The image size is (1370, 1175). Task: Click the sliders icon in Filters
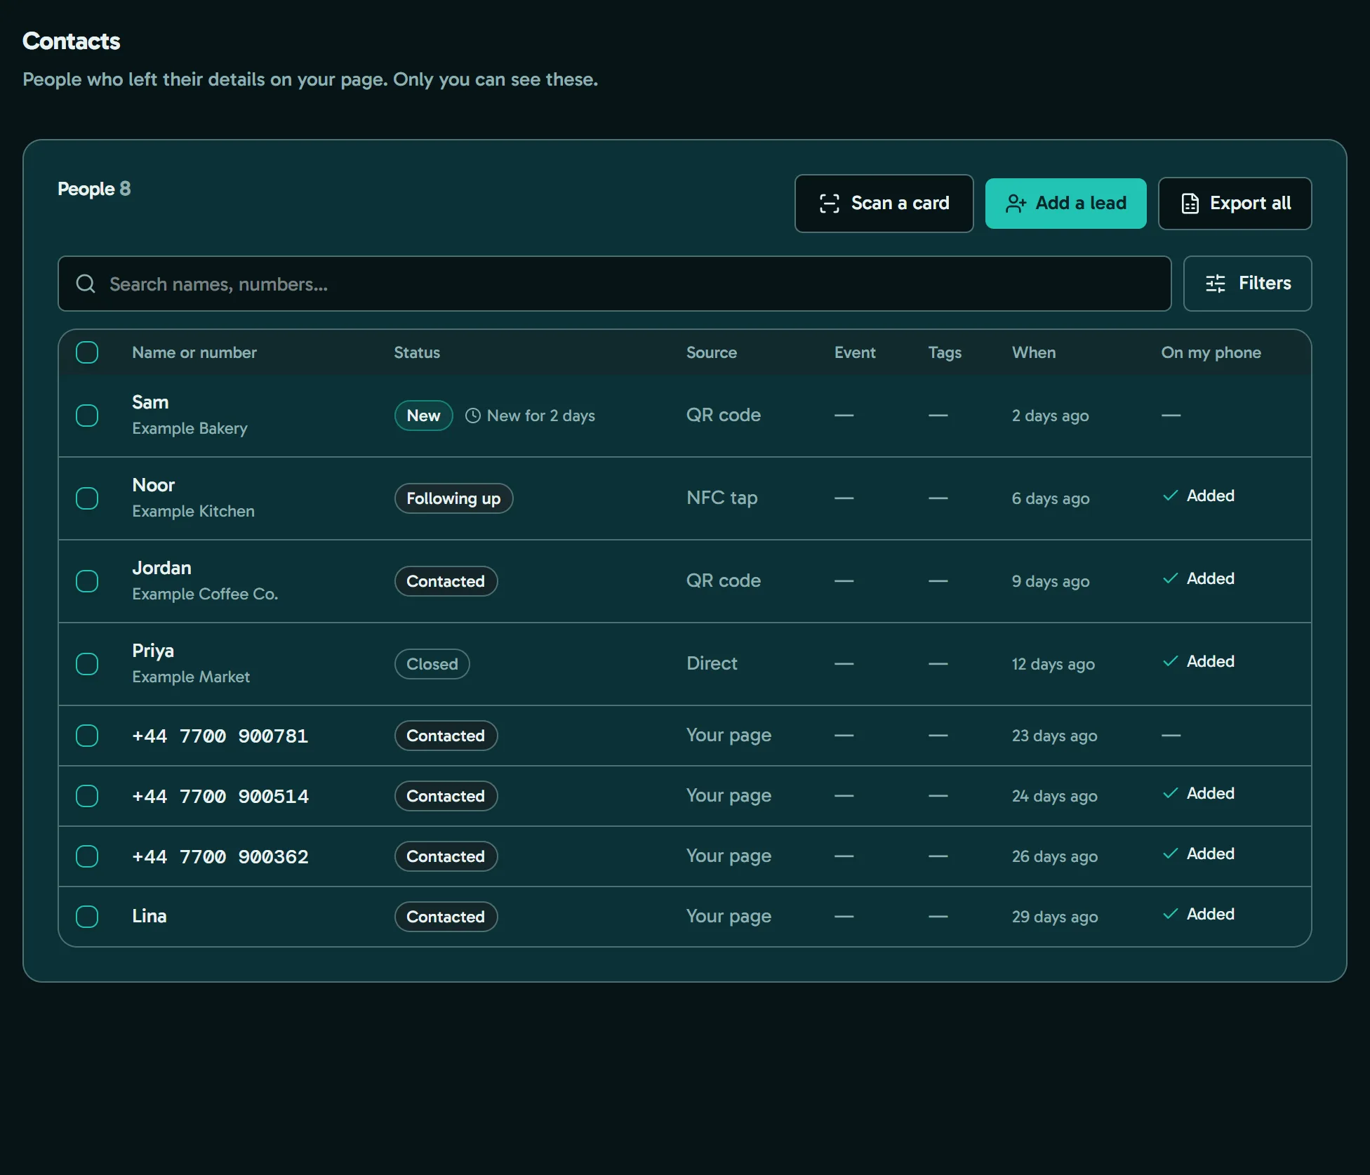point(1215,284)
